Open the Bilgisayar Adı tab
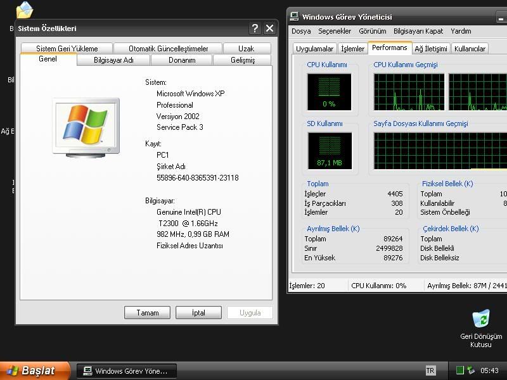507x380 pixels. (113, 60)
